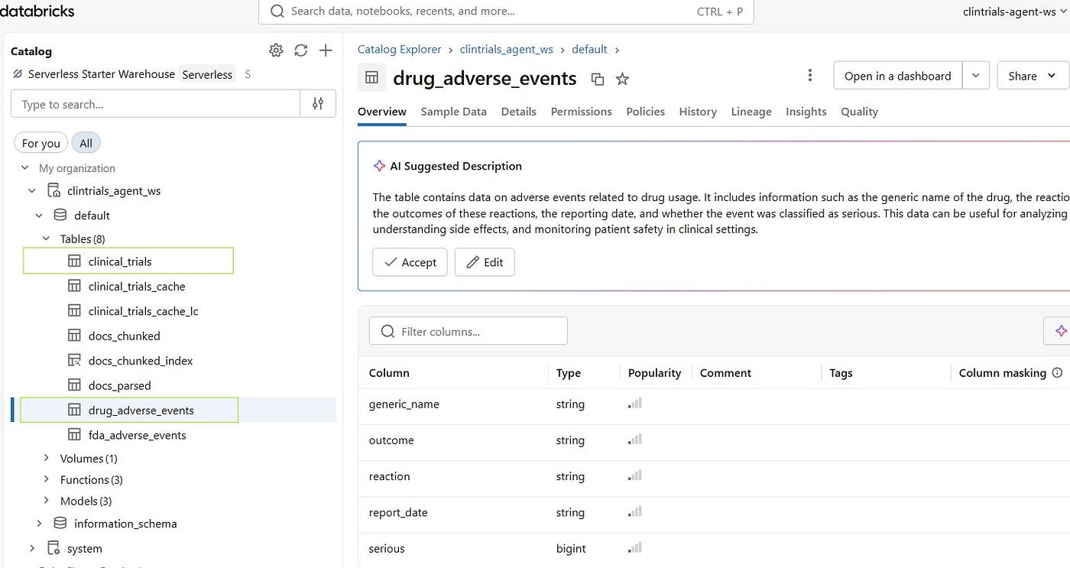Expand Functions (3) group
This screenshot has height=568, width=1070.
(46, 479)
